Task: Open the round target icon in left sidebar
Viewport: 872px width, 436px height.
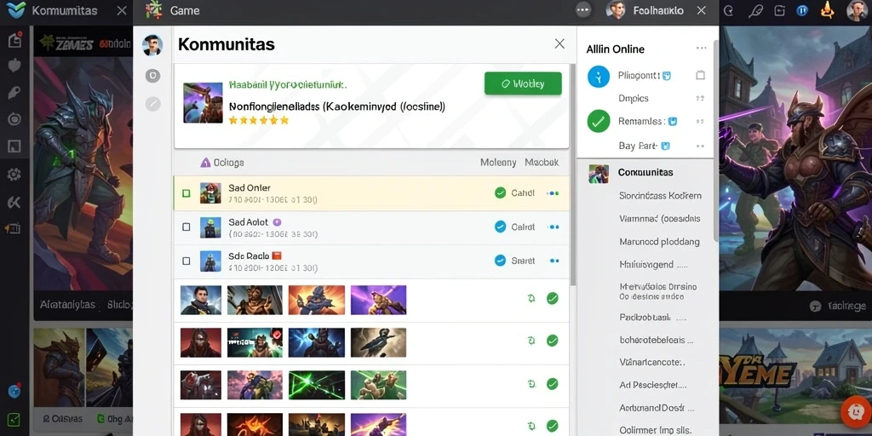Action: [x=14, y=118]
